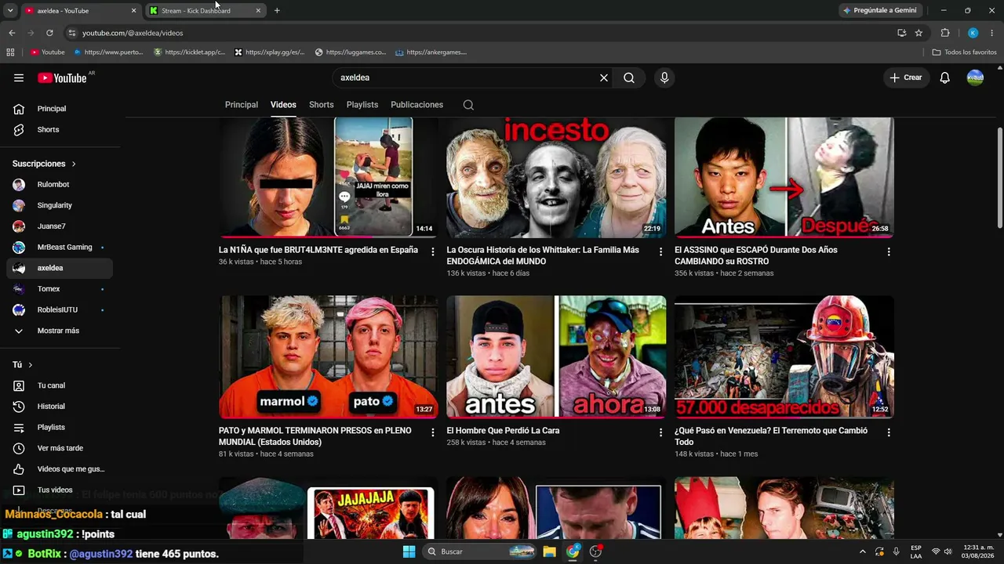The image size is (1004, 564).
Task: Open the Youtube bookmark in the bookmarks bar
Action: [x=48, y=52]
